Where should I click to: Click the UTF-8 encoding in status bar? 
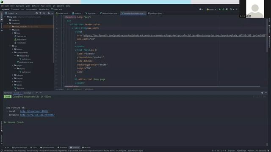point(224,151)
